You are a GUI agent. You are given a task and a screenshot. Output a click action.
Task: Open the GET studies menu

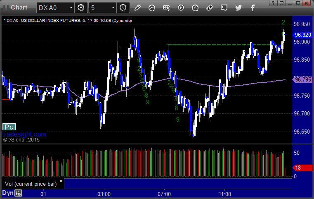(x=166, y=8)
